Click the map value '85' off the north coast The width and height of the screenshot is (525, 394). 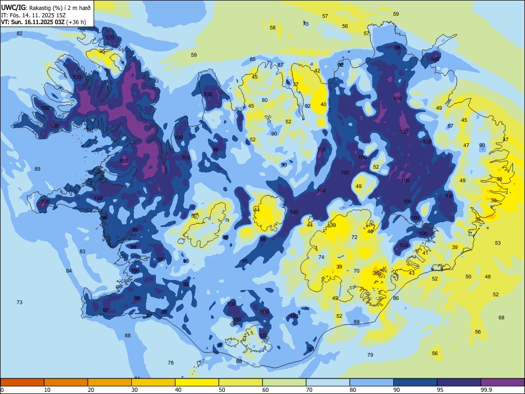tap(253, 59)
